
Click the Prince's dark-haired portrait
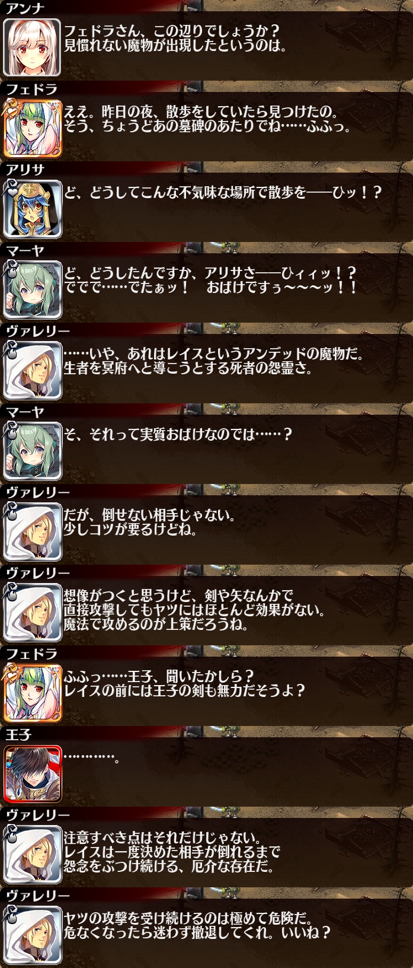point(32,773)
